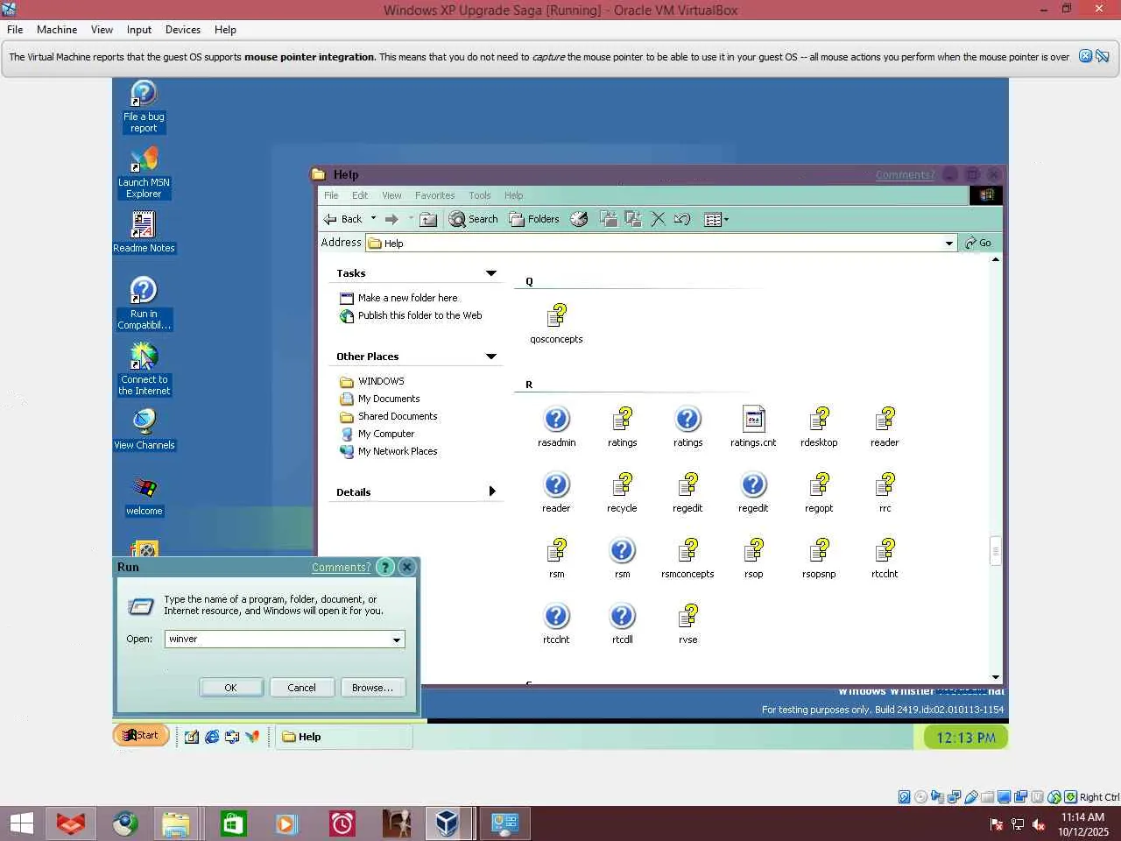Select the ratings.cnt file icon
The width and height of the screenshot is (1121, 841).
coord(753,427)
